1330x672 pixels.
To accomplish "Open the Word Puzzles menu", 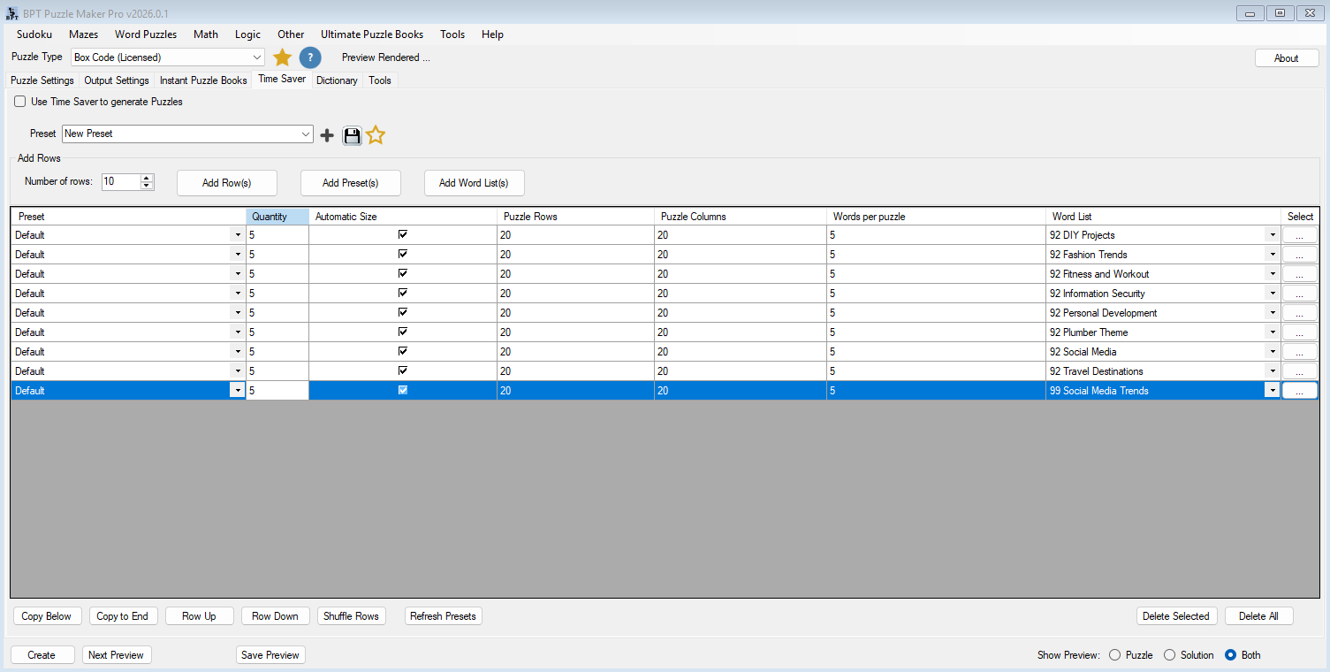I will click(x=146, y=34).
